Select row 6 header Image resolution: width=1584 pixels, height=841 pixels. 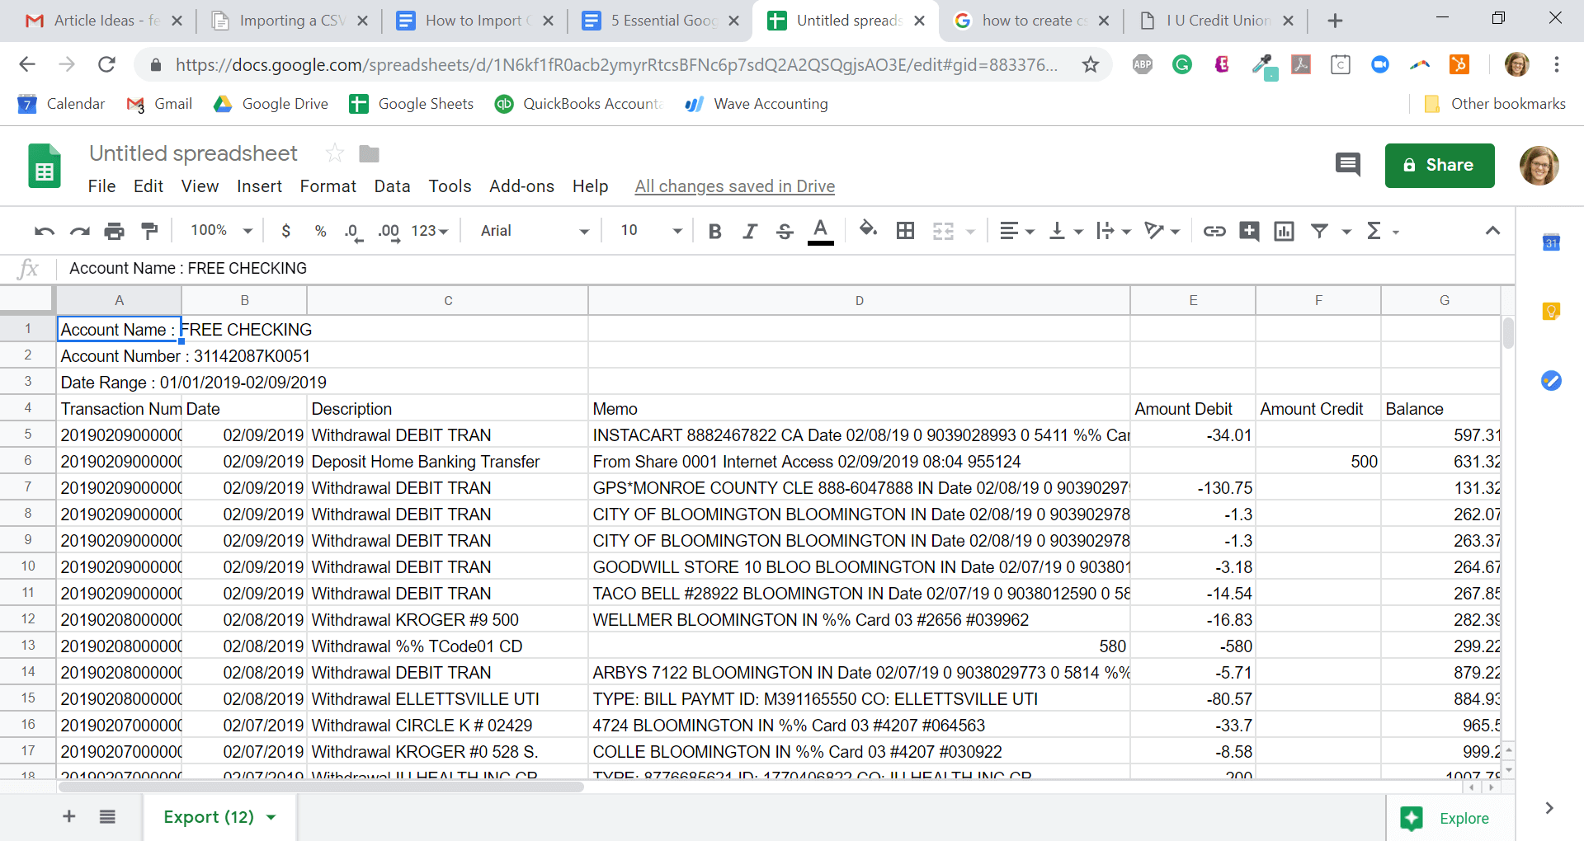tap(28, 461)
